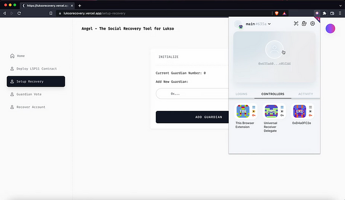Screen dimensions: 345x200
Task: Click the address bar URL
Action: click(95, 13)
